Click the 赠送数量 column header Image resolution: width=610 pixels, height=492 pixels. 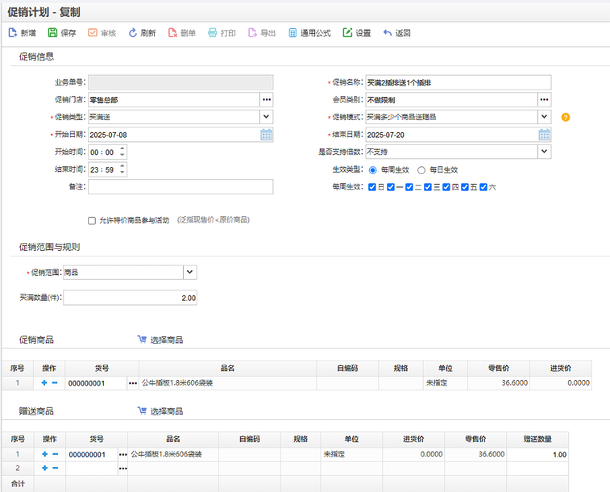pos(538,439)
